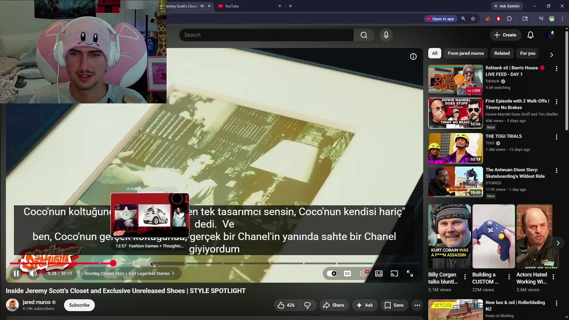Select the From jared muros chip
569x320 pixels.
(465, 53)
